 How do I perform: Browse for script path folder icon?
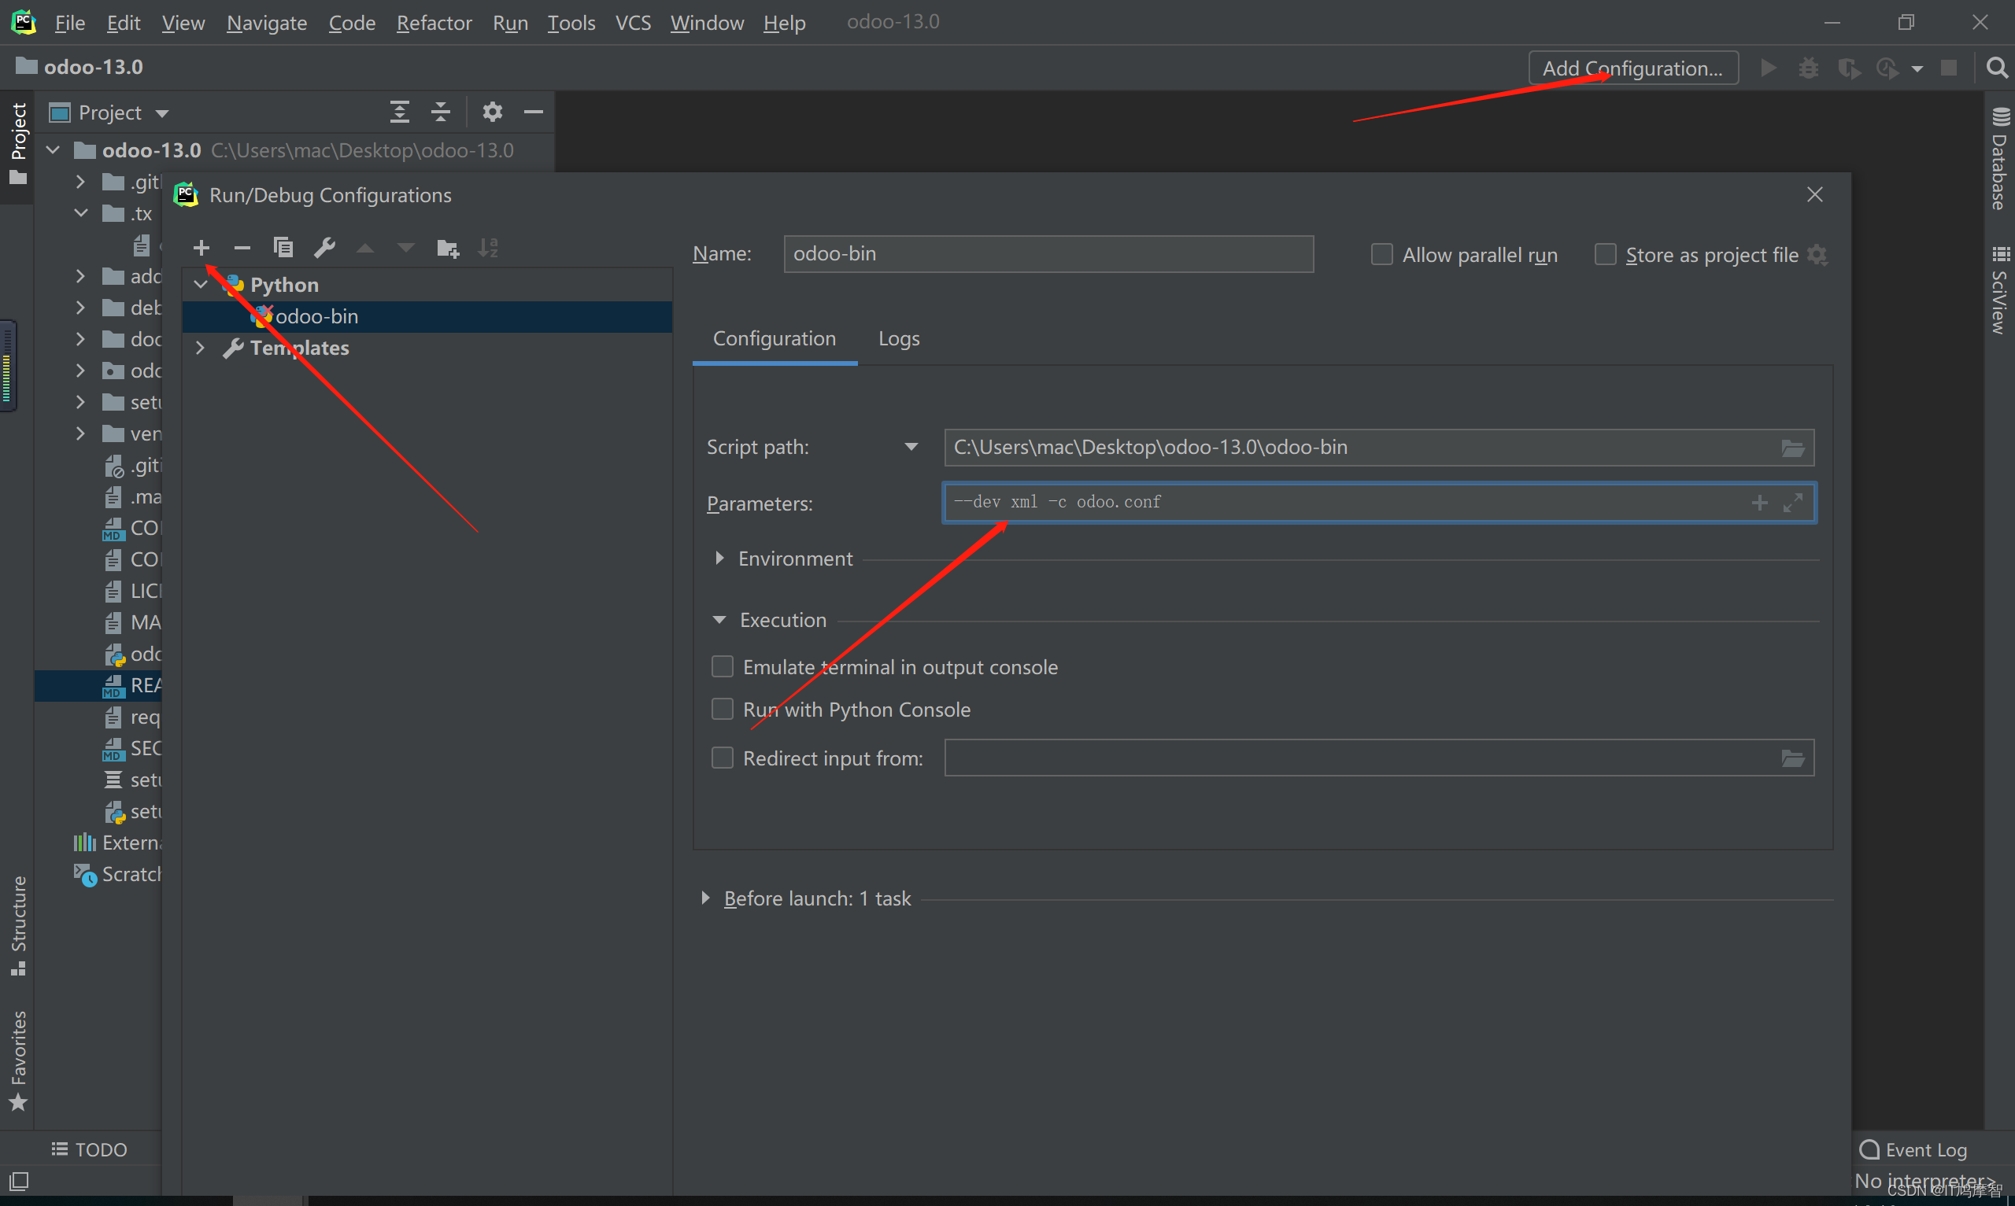tap(1792, 448)
